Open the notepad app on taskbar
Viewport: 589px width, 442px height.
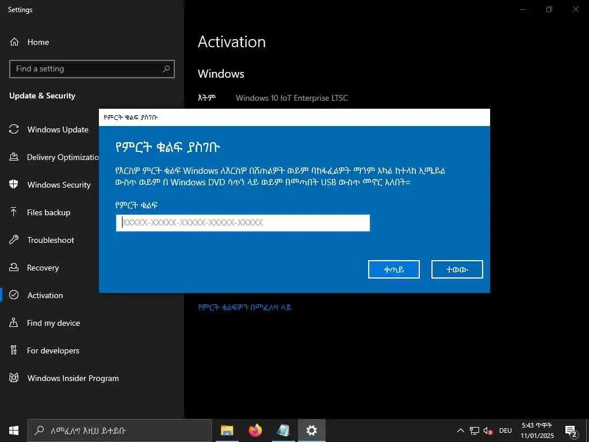[283, 430]
